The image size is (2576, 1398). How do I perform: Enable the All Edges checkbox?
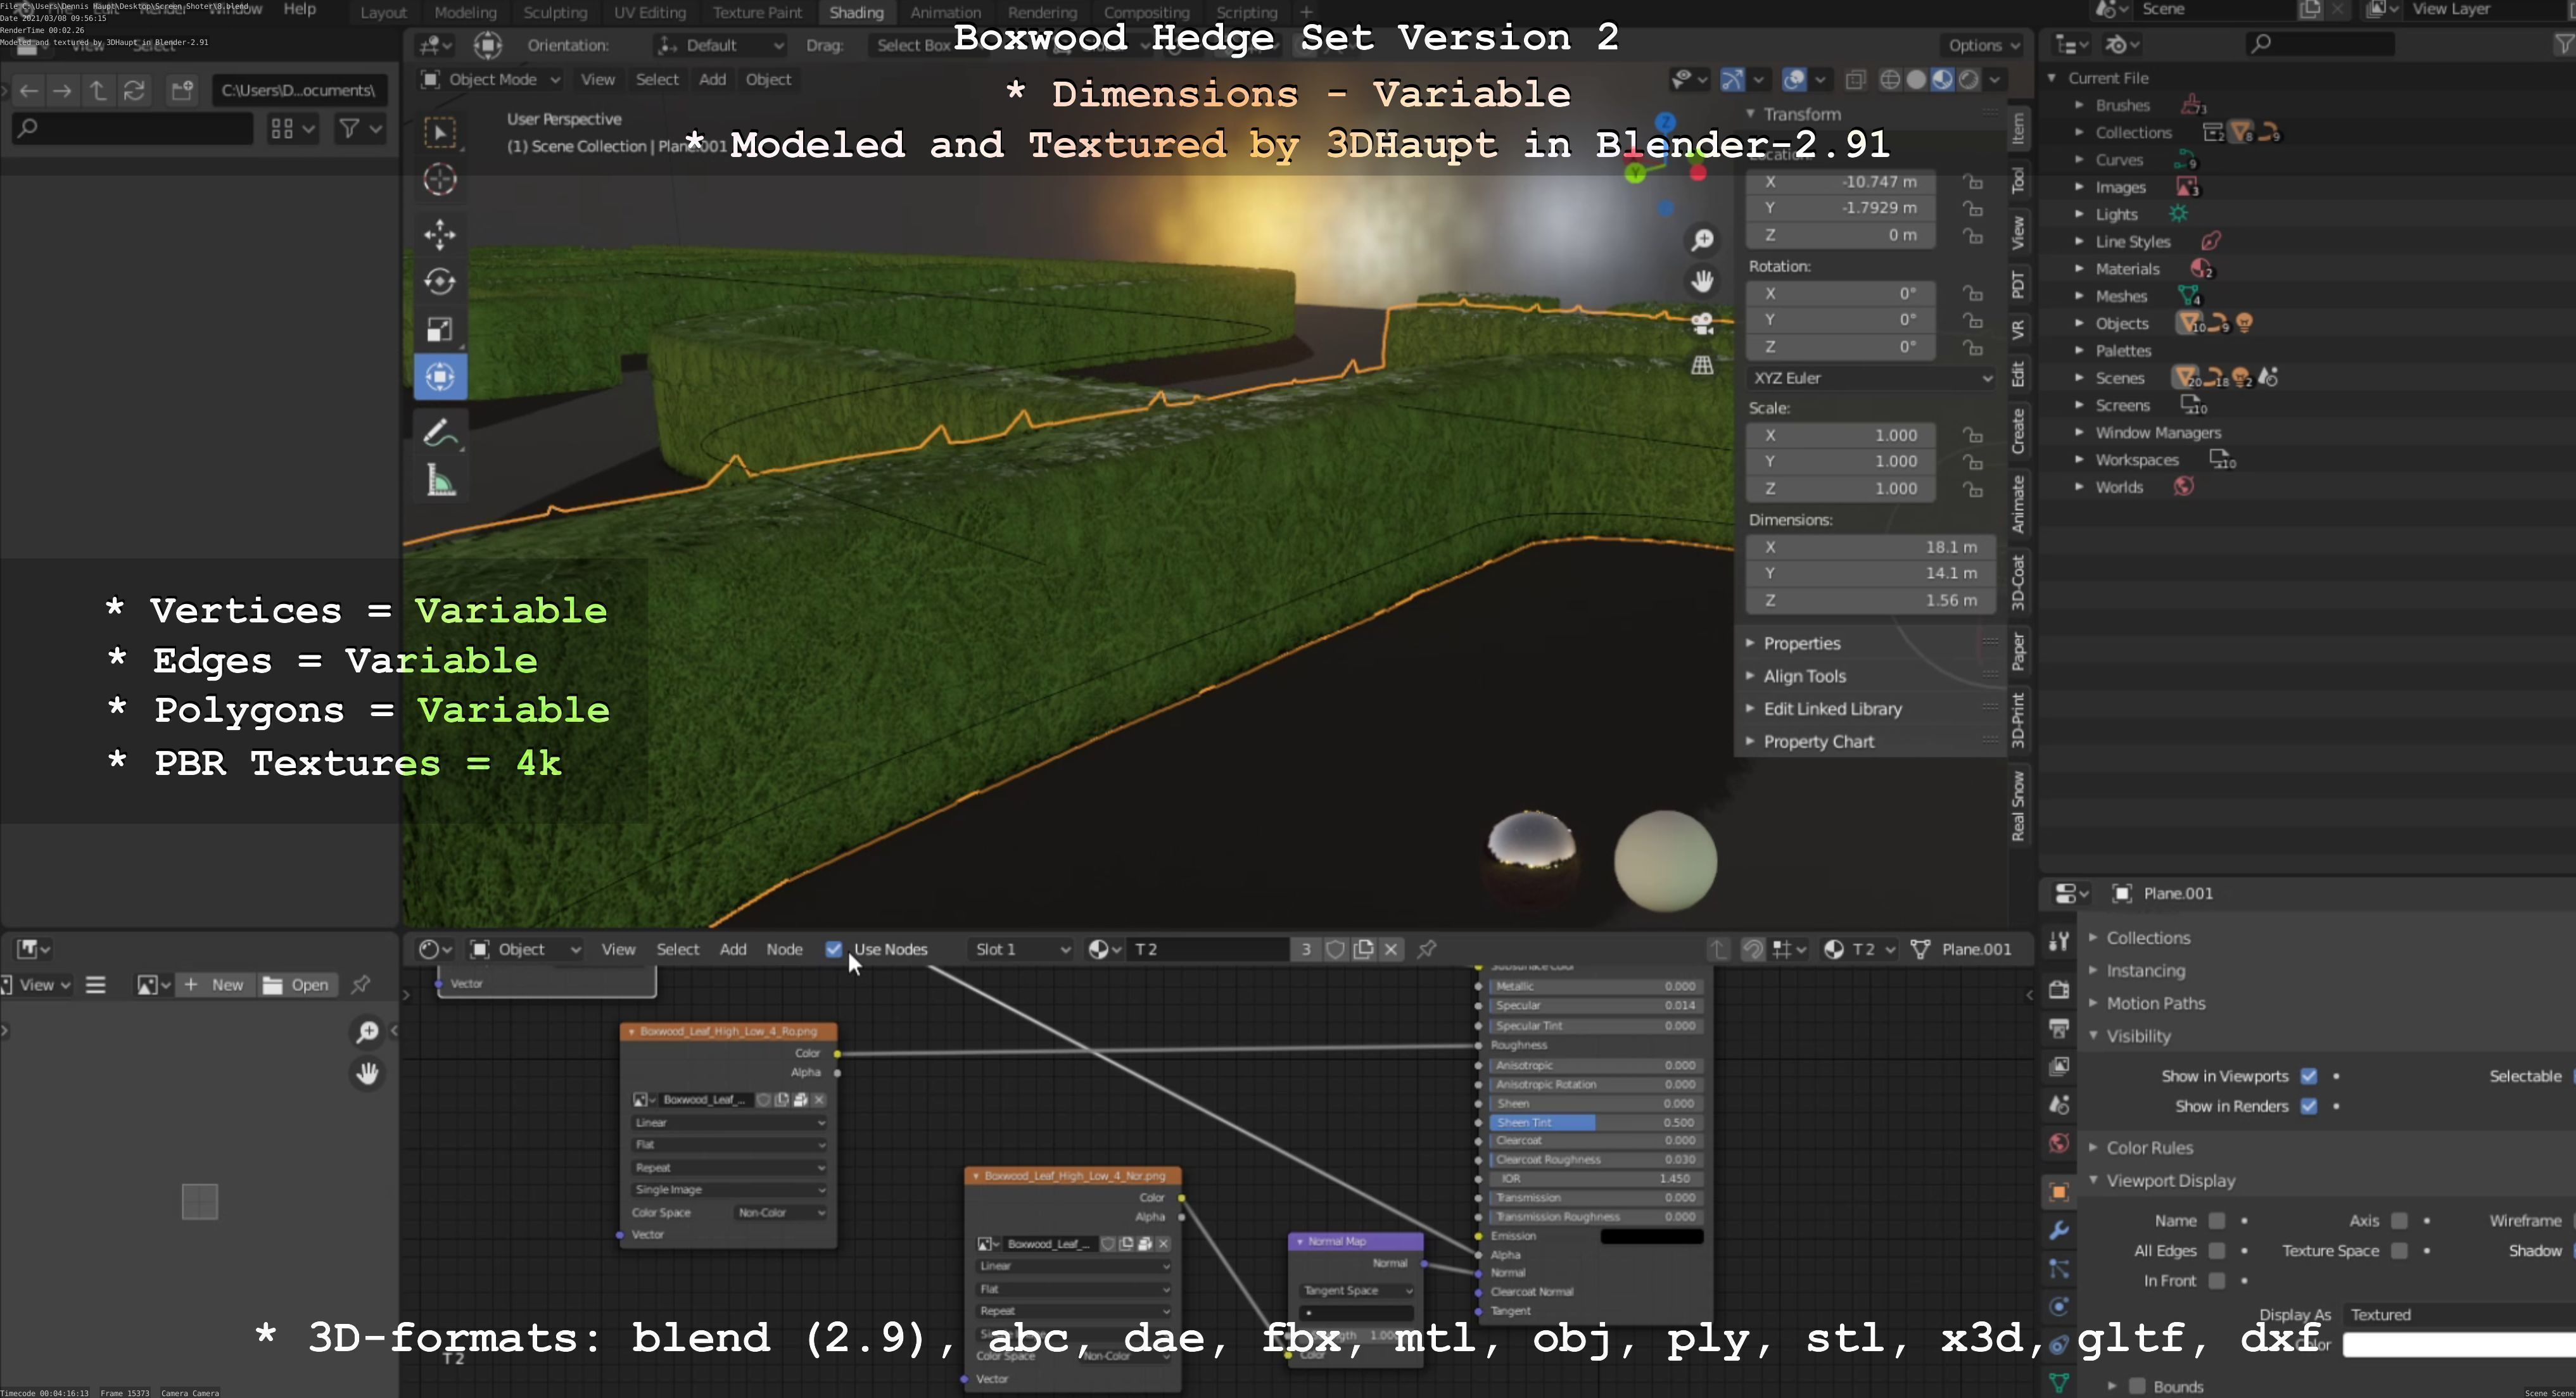[2217, 1251]
